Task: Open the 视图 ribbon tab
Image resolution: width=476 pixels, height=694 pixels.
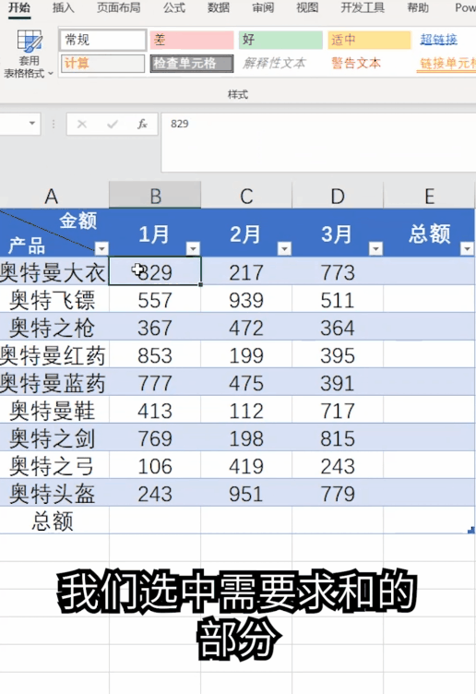Action: pos(307,7)
